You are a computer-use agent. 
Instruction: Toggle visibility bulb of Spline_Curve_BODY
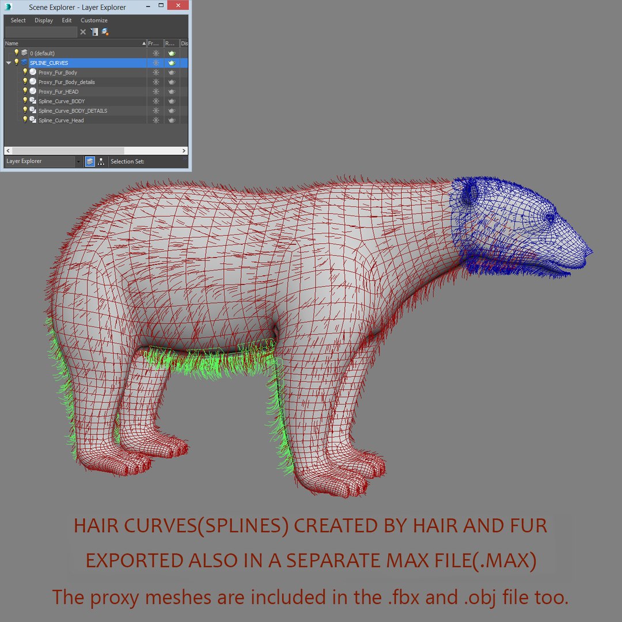point(25,100)
